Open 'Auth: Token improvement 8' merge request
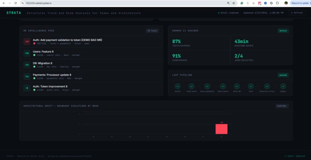311x160 pixels. [50, 86]
